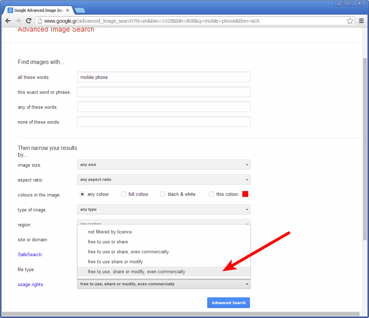
Task: Choose 'free to use share or modify' option
Action: [164, 262]
